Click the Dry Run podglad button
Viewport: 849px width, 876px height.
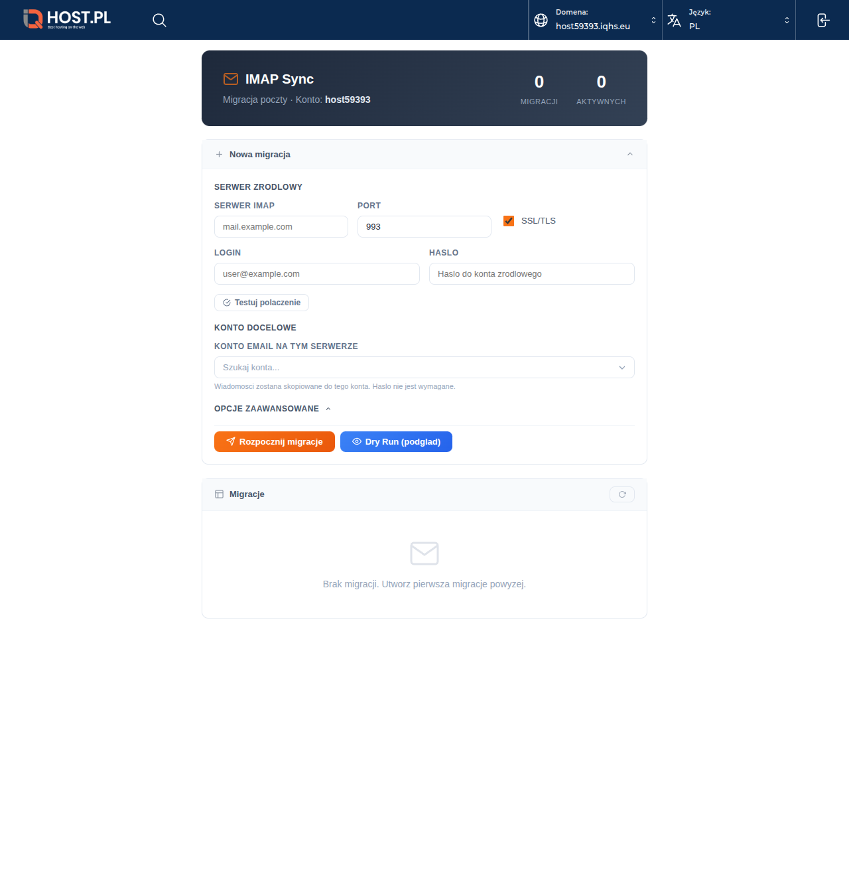[396, 441]
